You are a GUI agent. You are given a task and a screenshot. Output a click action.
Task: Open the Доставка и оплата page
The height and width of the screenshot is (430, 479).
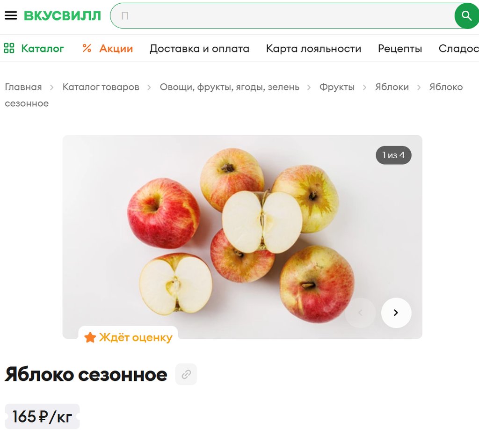(199, 49)
